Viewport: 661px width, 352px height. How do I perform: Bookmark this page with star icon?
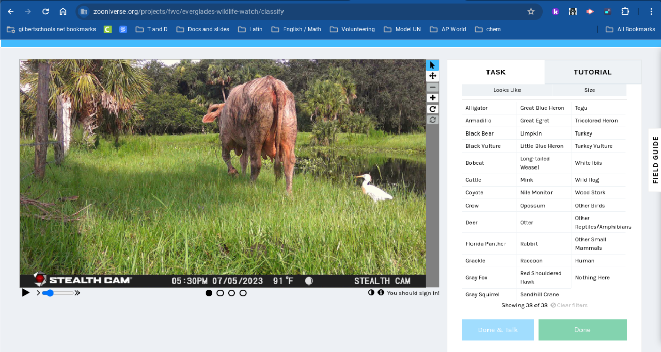point(531,11)
